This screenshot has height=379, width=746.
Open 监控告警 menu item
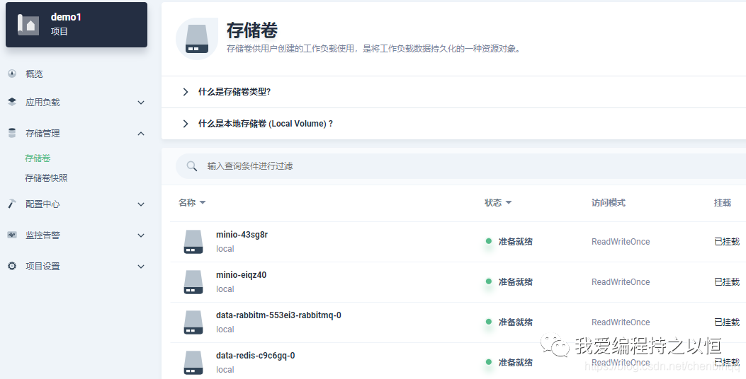point(43,235)
